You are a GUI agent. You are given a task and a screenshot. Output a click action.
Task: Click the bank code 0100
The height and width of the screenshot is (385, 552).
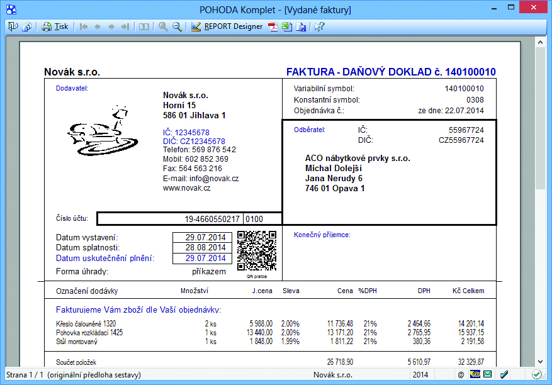(x=254, y=219)
